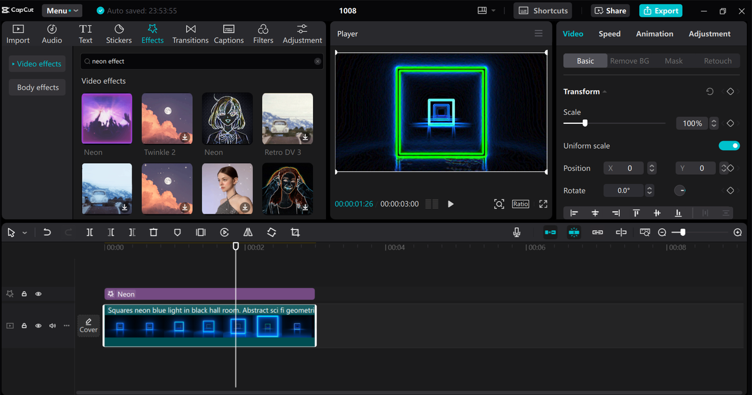Open the Filters tab

[263, 34]
